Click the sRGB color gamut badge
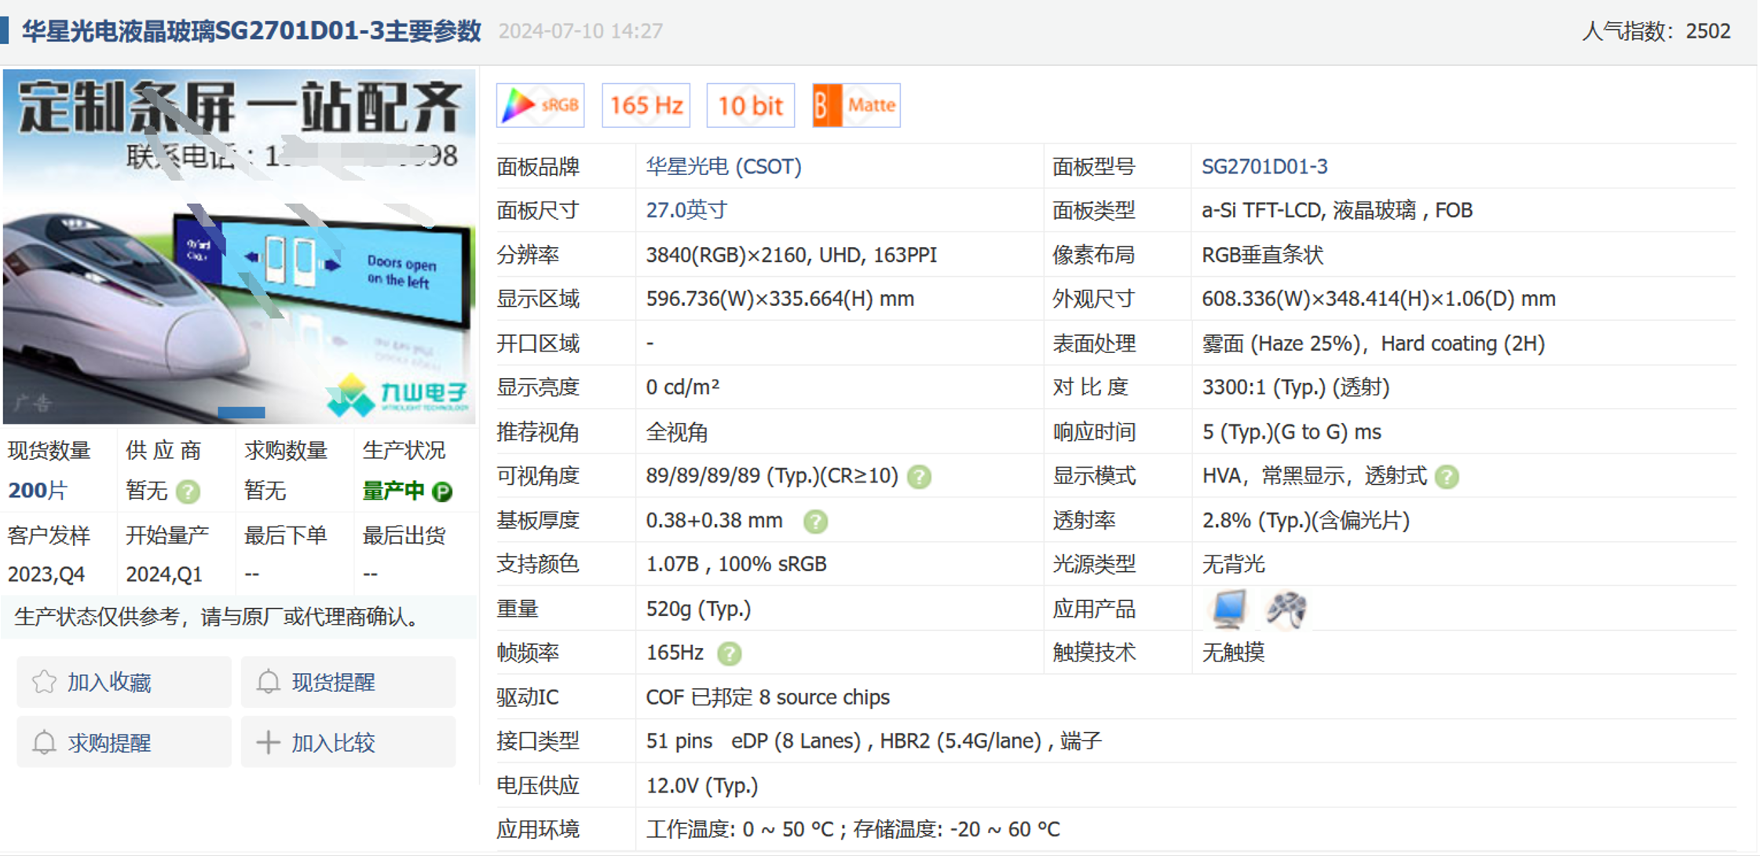Viewport: 1760px width, 856px height. tap(540, 105)
